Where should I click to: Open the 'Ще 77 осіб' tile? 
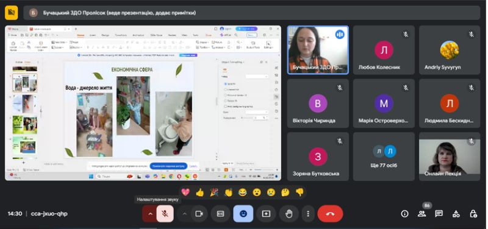[384, 157]
